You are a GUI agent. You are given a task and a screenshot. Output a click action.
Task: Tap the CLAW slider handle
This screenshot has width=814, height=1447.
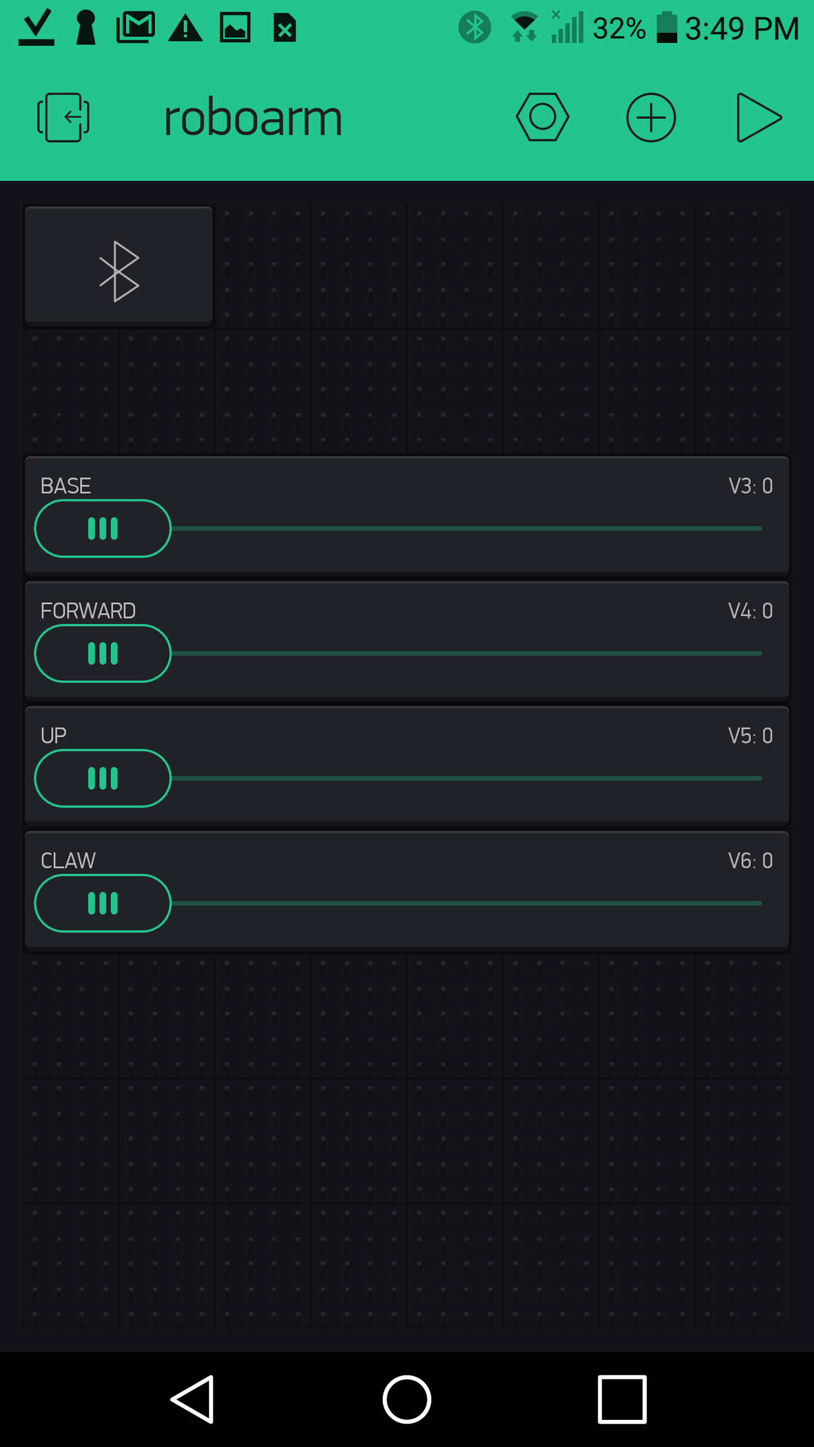coord(103,903)
